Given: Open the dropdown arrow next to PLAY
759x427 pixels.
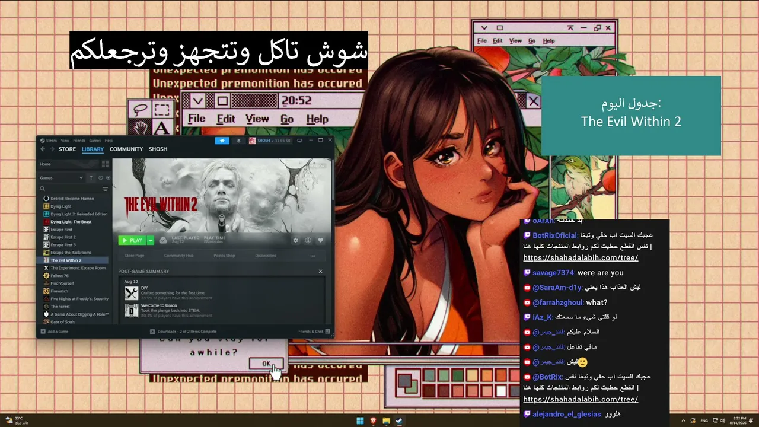Looking at the screenshot, I should click(x=151, y=240).
